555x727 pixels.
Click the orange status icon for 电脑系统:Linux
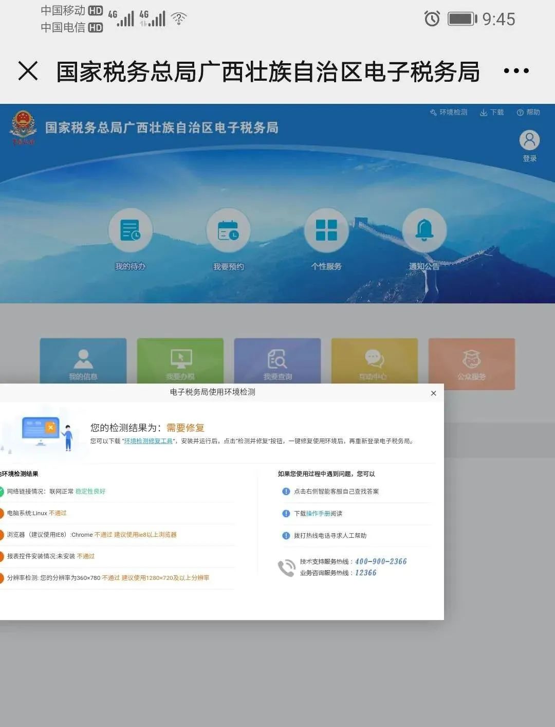click(x=2, y=513)
